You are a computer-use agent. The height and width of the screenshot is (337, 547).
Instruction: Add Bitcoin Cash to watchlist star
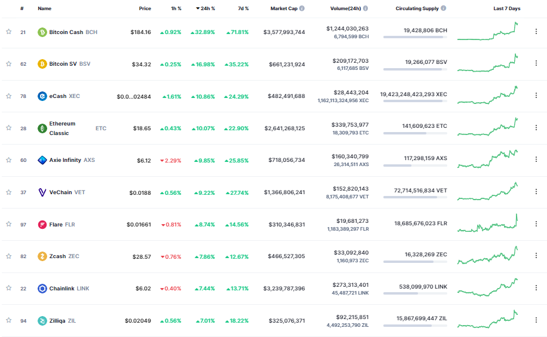pos(9,32)
